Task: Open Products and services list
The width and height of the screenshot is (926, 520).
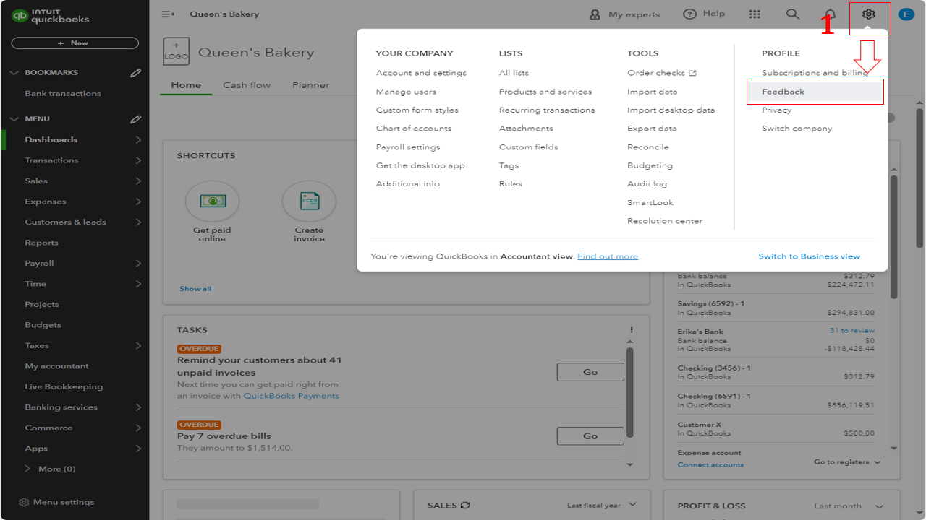Action: (x=545, y=92)
